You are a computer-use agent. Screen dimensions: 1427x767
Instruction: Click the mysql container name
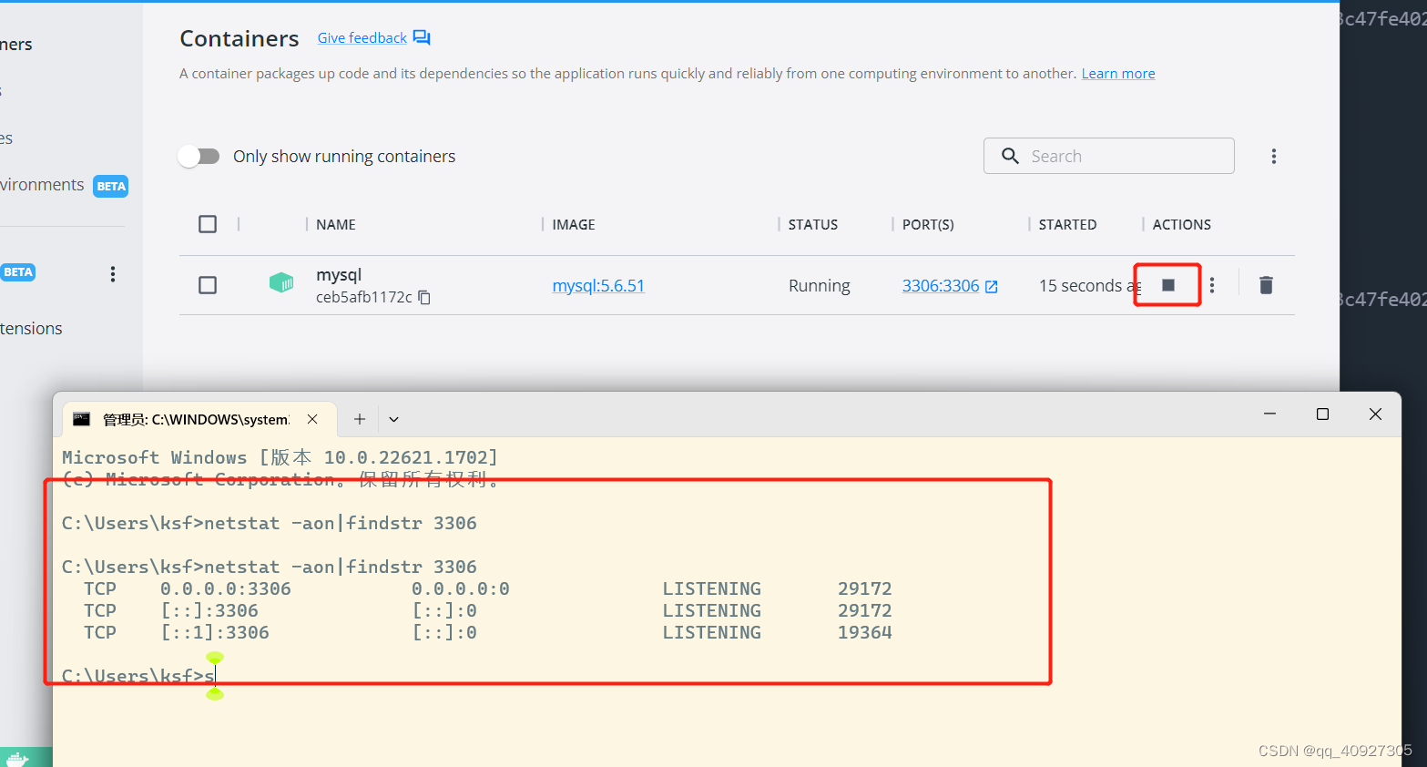(339, 274)
